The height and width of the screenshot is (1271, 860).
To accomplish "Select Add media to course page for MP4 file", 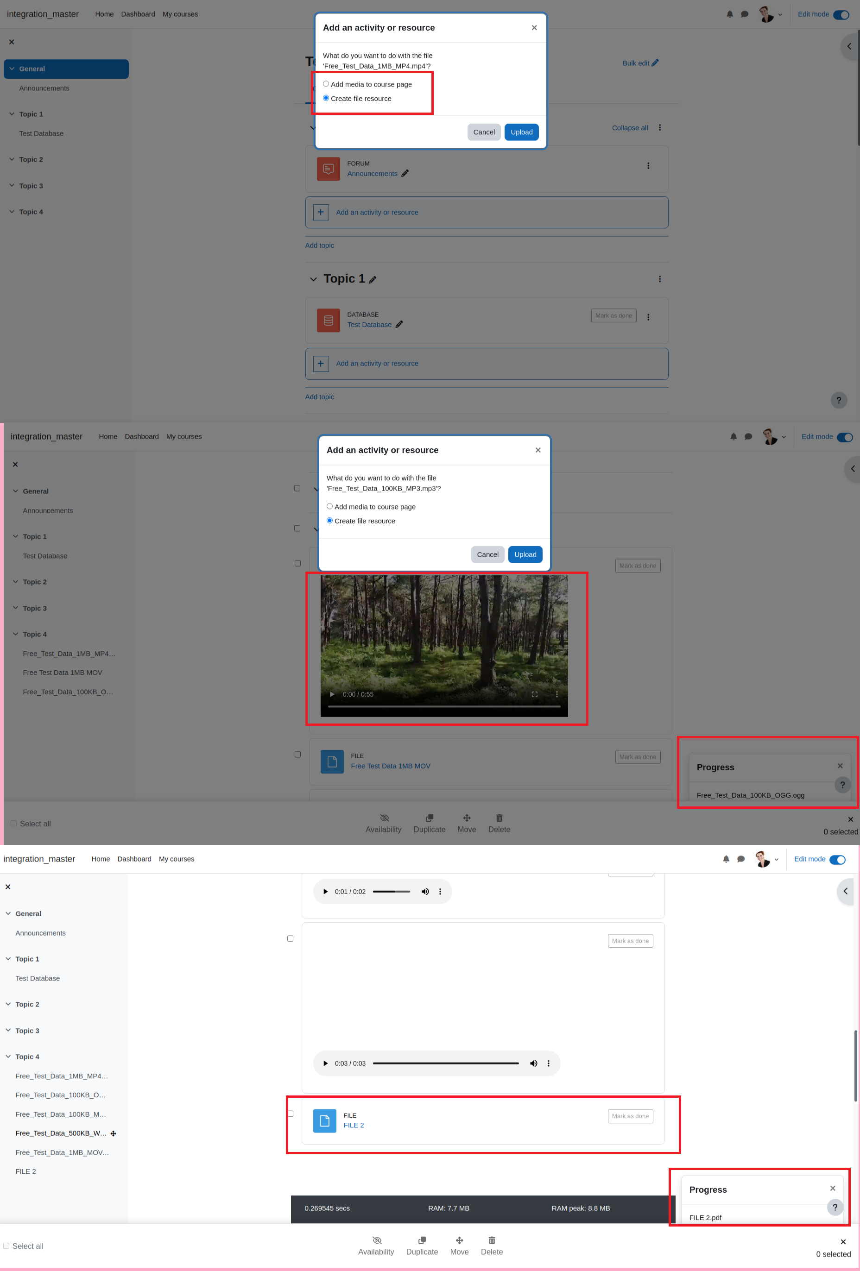I will point(326,84).
